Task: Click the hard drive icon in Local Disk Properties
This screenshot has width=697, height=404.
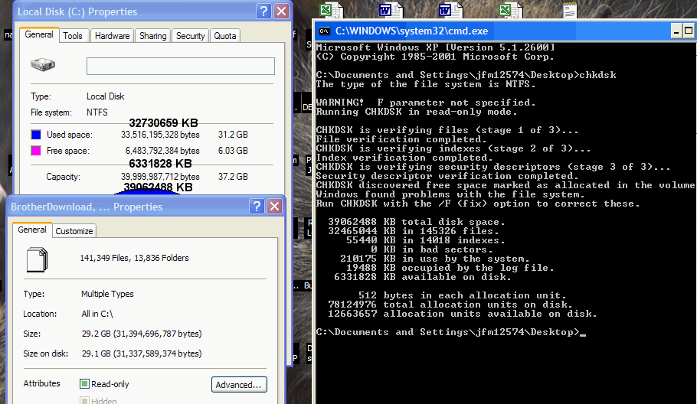Action: click(x=43, y=65)
